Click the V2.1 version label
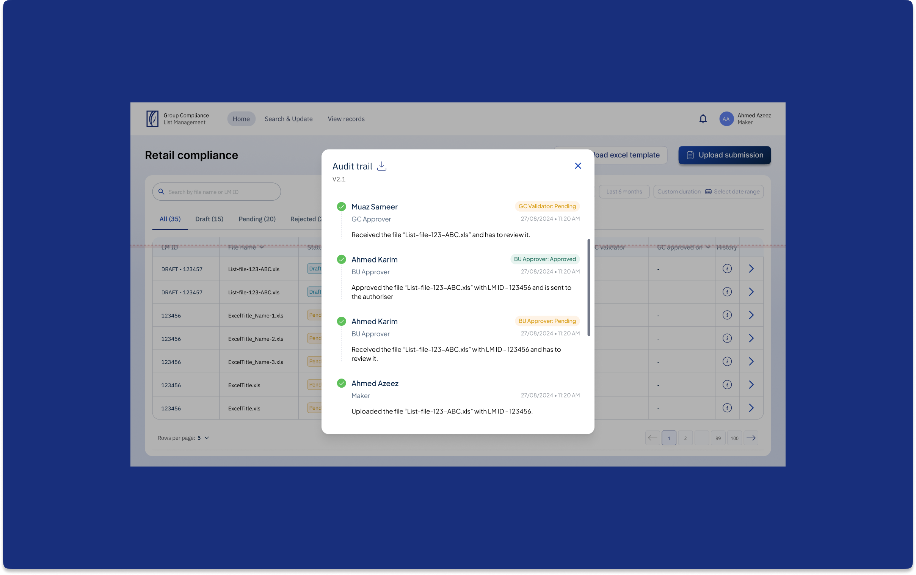Screen dimensions: 916x575 [x=339, y=179]
